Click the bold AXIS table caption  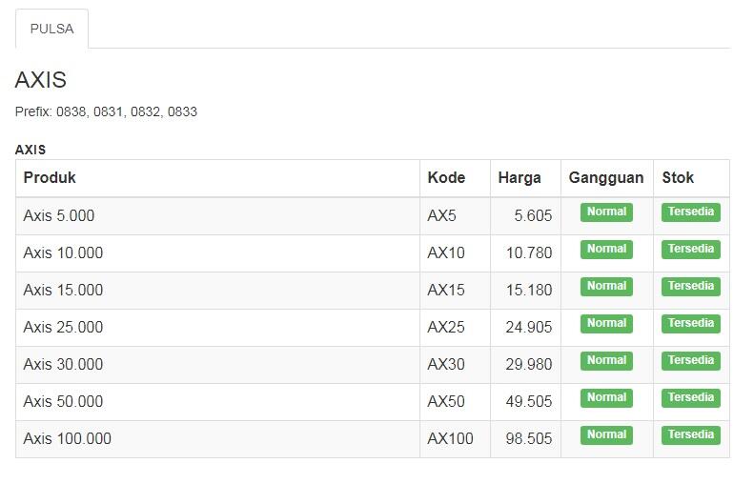[x=31, y=150]
